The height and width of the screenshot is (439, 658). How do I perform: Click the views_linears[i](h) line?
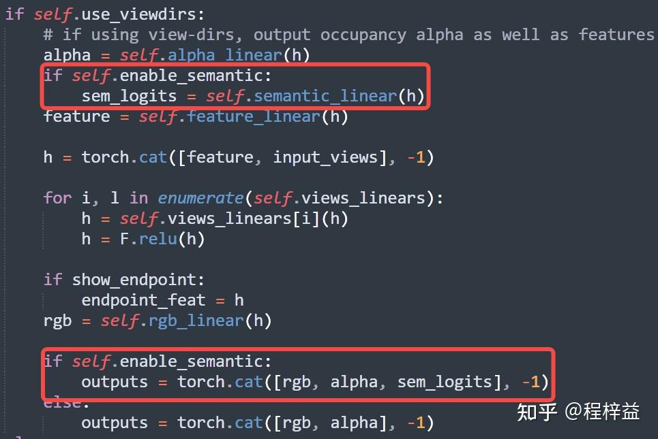pos(215,218)
